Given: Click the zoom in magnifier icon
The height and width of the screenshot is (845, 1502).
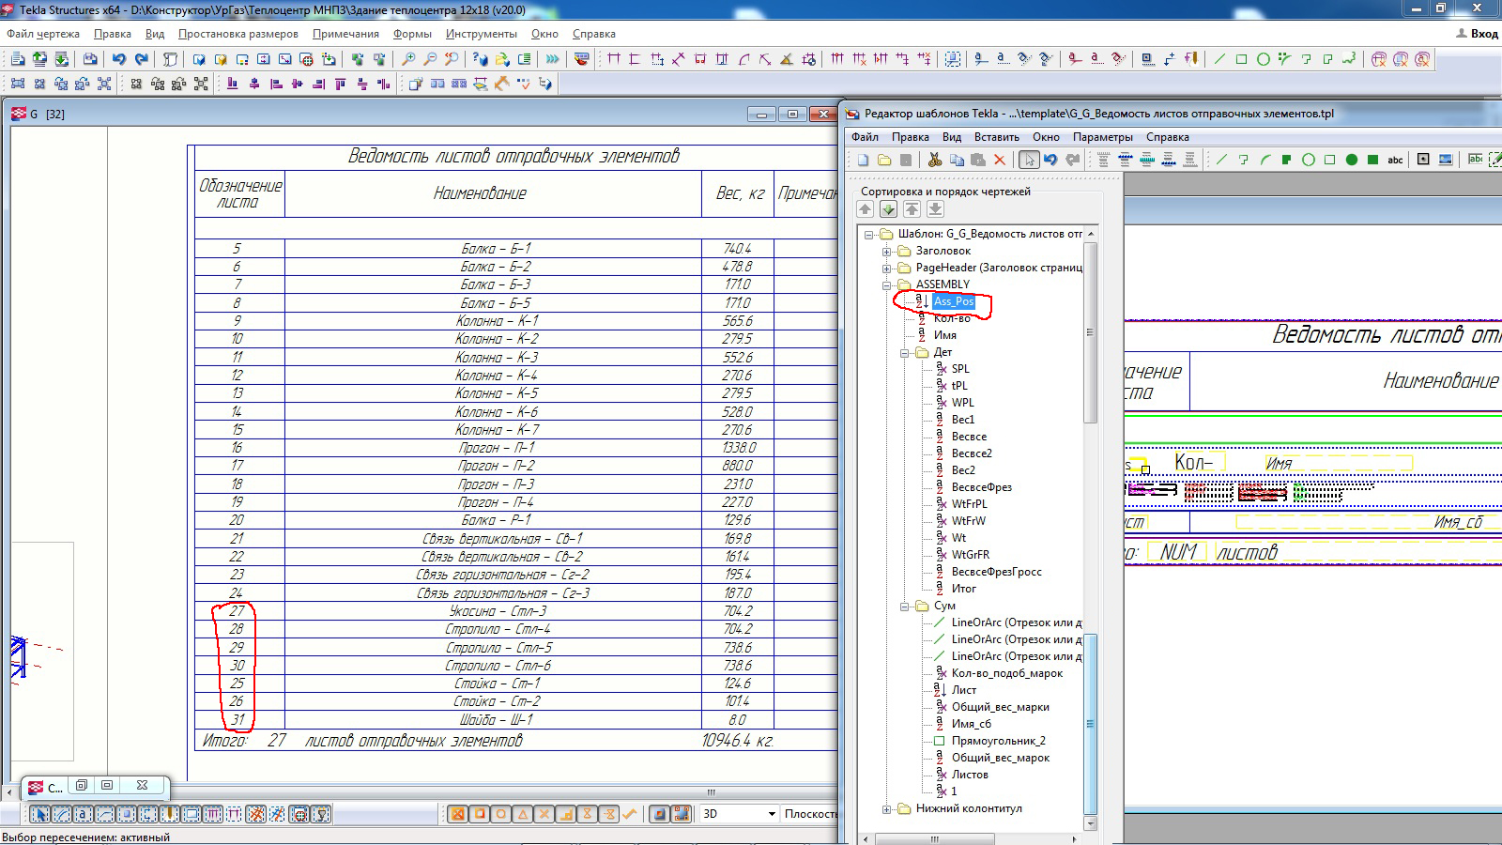Looking at the screenshot, I should click(408, 59).
